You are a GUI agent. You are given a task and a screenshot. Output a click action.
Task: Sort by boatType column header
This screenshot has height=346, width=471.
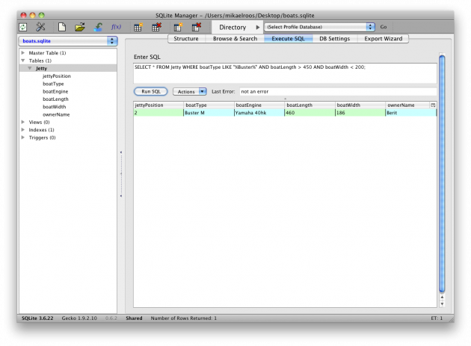click(x=209, y=105)
